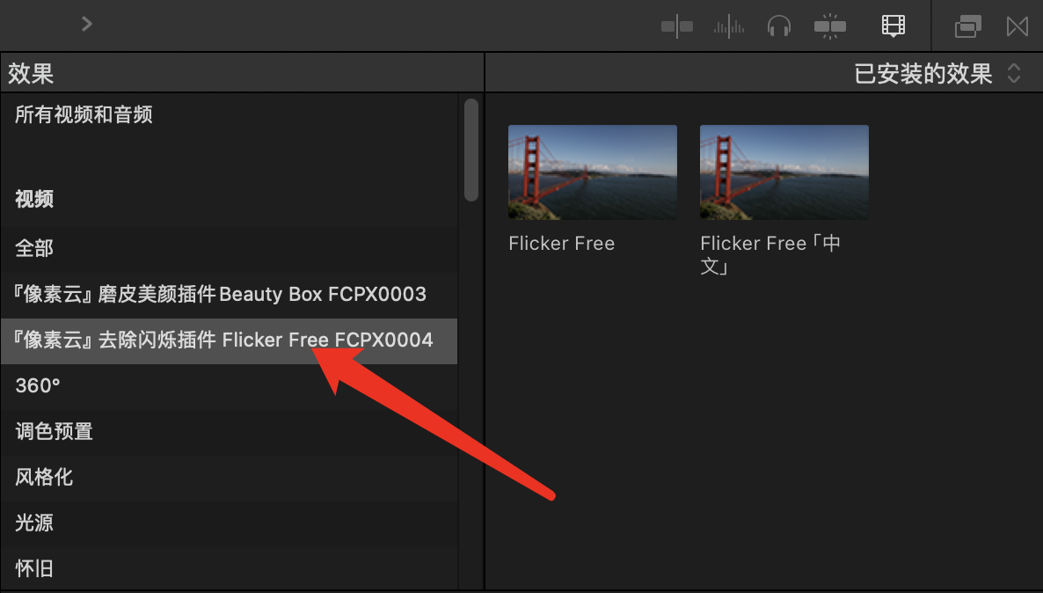
Task: Click the 视频 section header
Action: [34, 199]
